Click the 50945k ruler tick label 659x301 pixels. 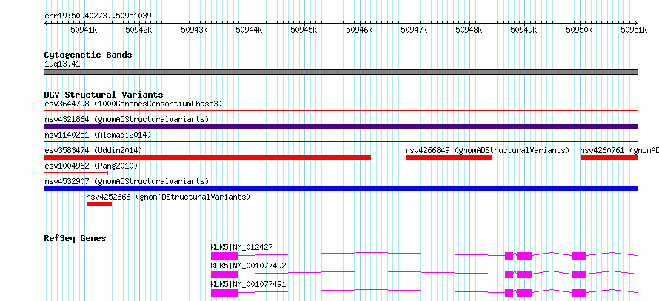pyautogui.click(x=304, y=30)
